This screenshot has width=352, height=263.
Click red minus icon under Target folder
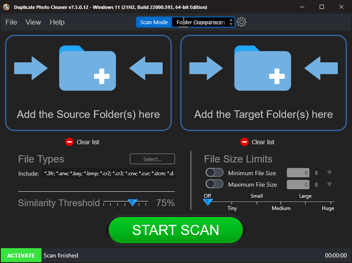click(x=244, y=142)
